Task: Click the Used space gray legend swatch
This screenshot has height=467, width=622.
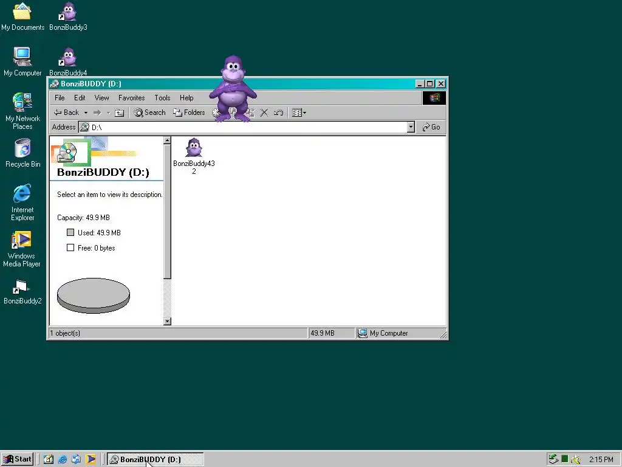Action: (x=70, y=232)
